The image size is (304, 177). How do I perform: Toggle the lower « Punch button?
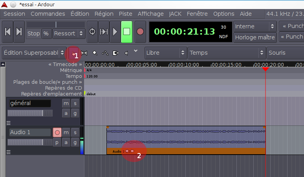tap(291, 37)
